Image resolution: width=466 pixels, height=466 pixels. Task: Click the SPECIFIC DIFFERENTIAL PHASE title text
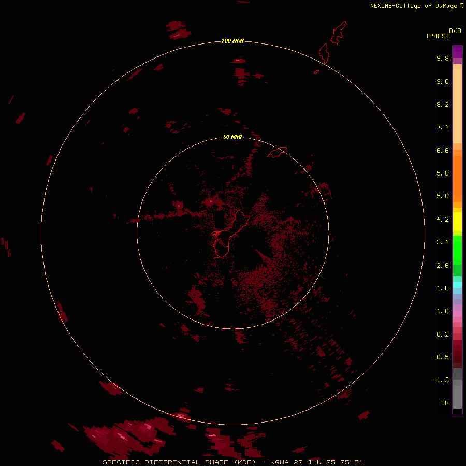(x=166, y=462)
